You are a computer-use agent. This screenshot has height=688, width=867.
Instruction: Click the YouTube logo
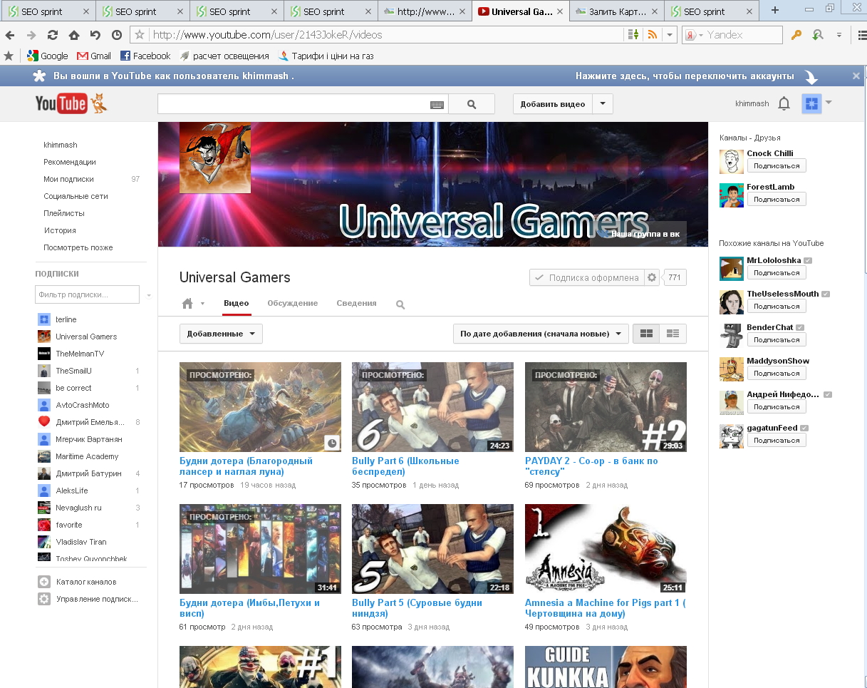click(x=62, y=104)
